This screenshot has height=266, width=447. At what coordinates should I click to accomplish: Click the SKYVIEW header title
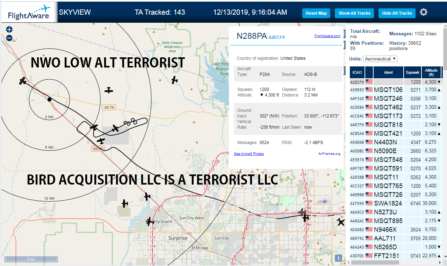[x=75, y=12]
